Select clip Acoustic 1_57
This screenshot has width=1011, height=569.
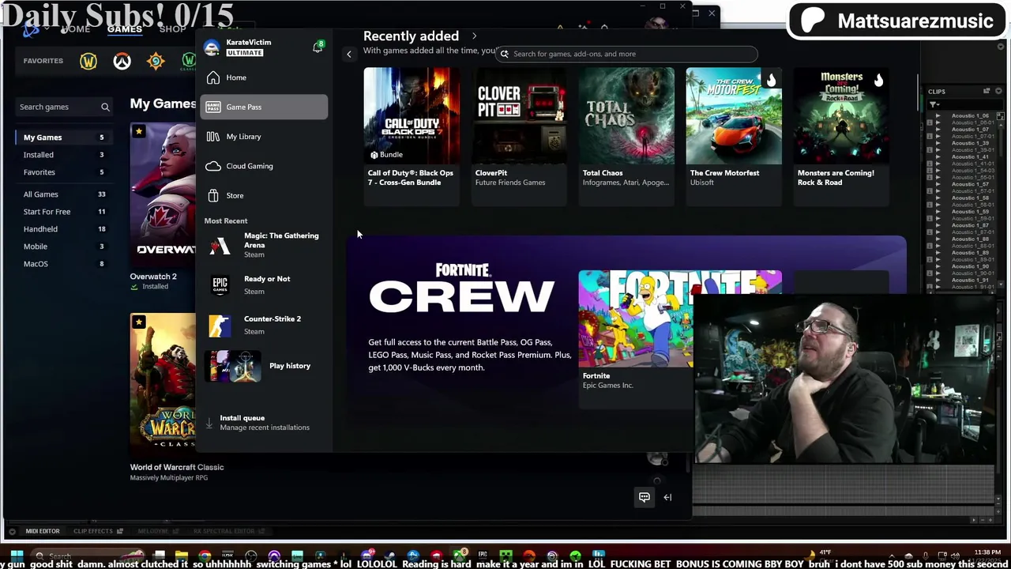(x=970, y=184)
